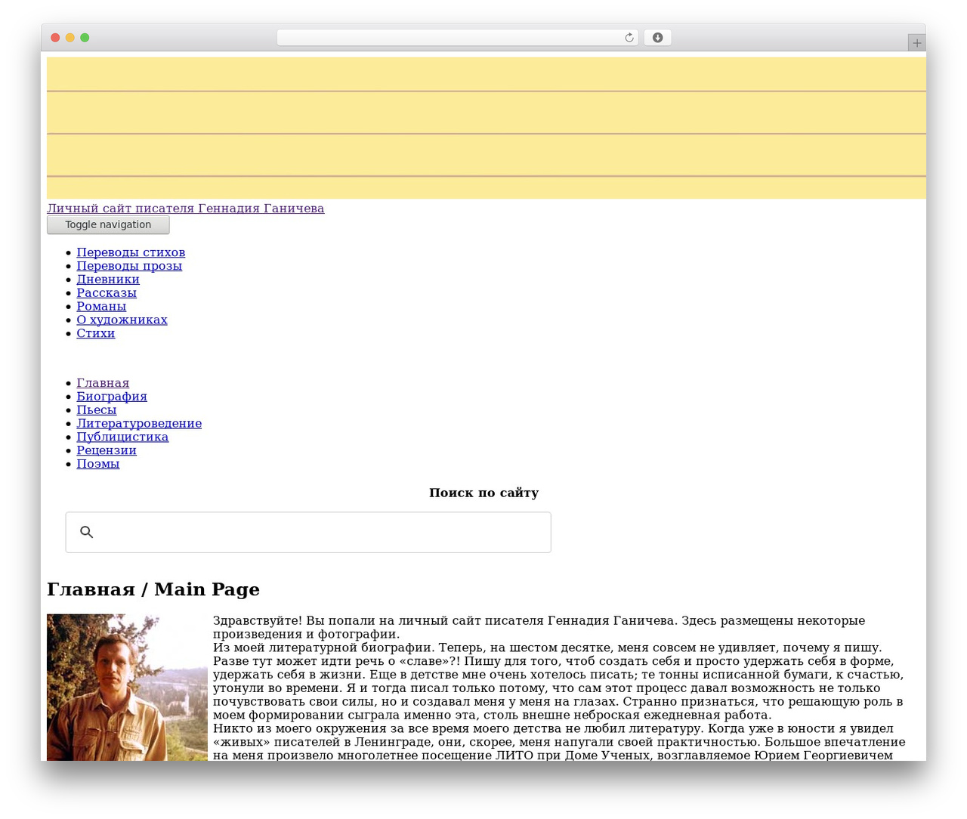Open the Публицистика link
The width and height of the screenshot is (967, 819).
point(122,437)
